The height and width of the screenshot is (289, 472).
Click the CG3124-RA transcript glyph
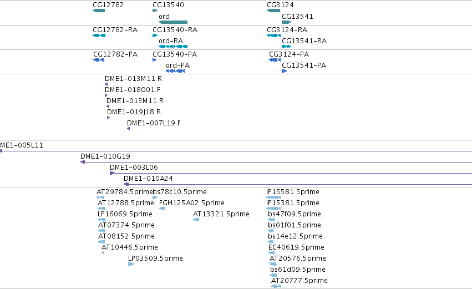coord(273,36)
